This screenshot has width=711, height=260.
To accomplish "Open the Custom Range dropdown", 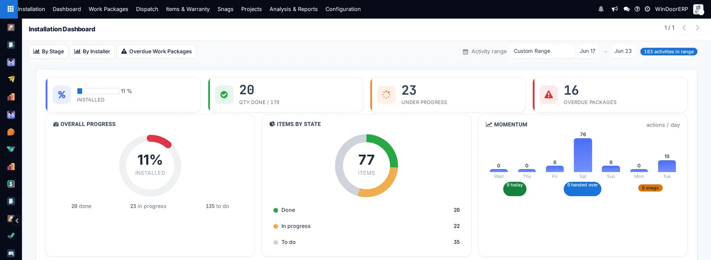I will click(542, 51).
